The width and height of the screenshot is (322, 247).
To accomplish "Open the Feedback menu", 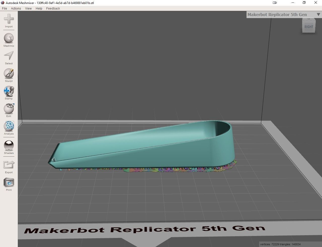I will 53,8.
